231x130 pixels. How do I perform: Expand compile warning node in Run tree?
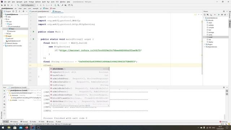[x=9, y=100]
